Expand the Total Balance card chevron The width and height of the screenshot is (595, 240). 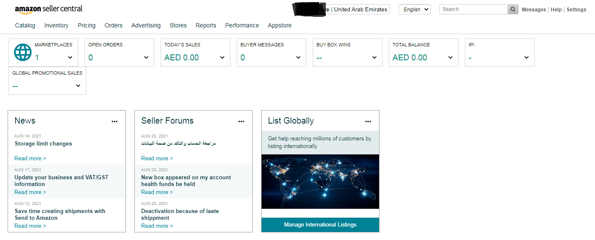click(450, 58)
